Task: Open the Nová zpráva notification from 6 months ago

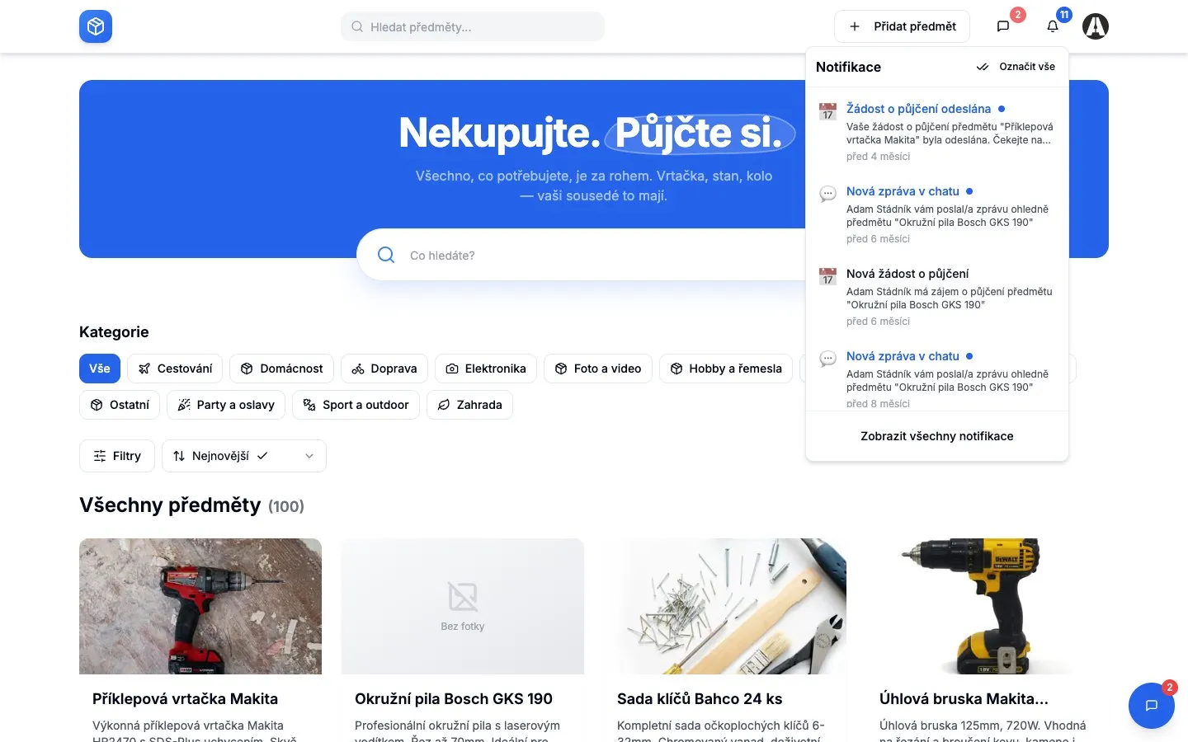Action: click(937, 214)
